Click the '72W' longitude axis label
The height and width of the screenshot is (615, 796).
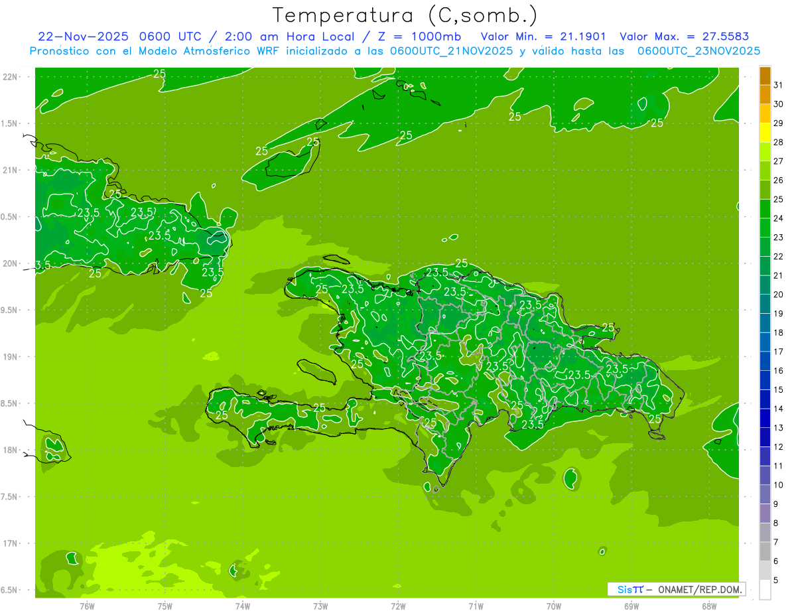pyautogui.click(x=398, y=606)
